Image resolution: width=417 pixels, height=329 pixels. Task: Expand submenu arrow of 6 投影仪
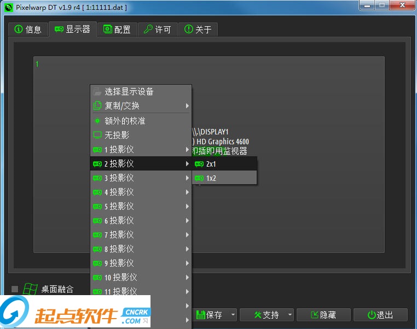(x=187, y=220)
